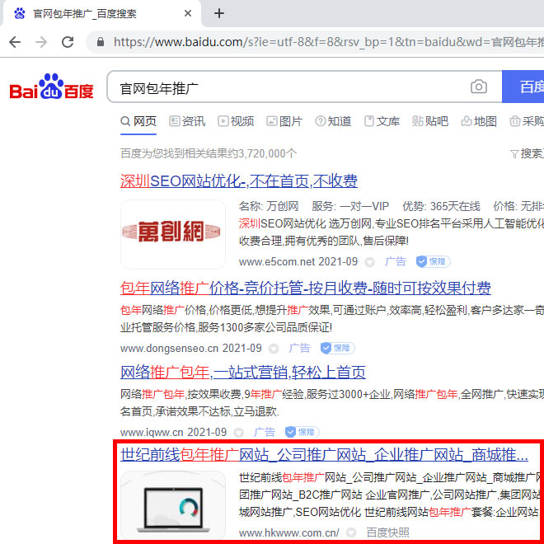Click the 萬創網 logo thumbnail
The height and width of the screenshot is (544, 544).
pos(173,234)
